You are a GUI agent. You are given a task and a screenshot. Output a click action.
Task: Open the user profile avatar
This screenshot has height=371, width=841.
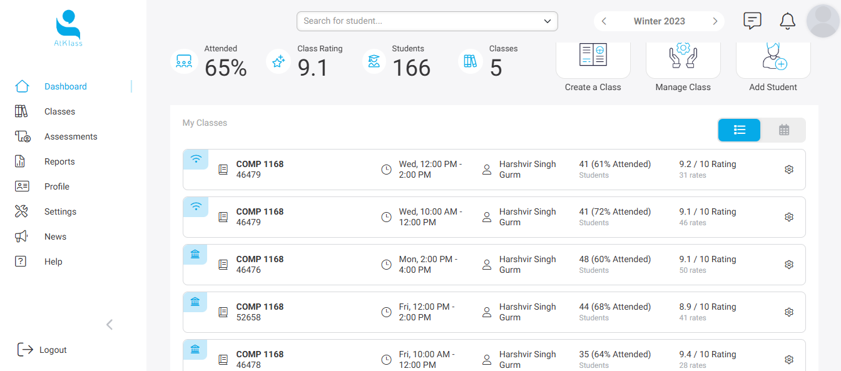[x=823, y=21]
